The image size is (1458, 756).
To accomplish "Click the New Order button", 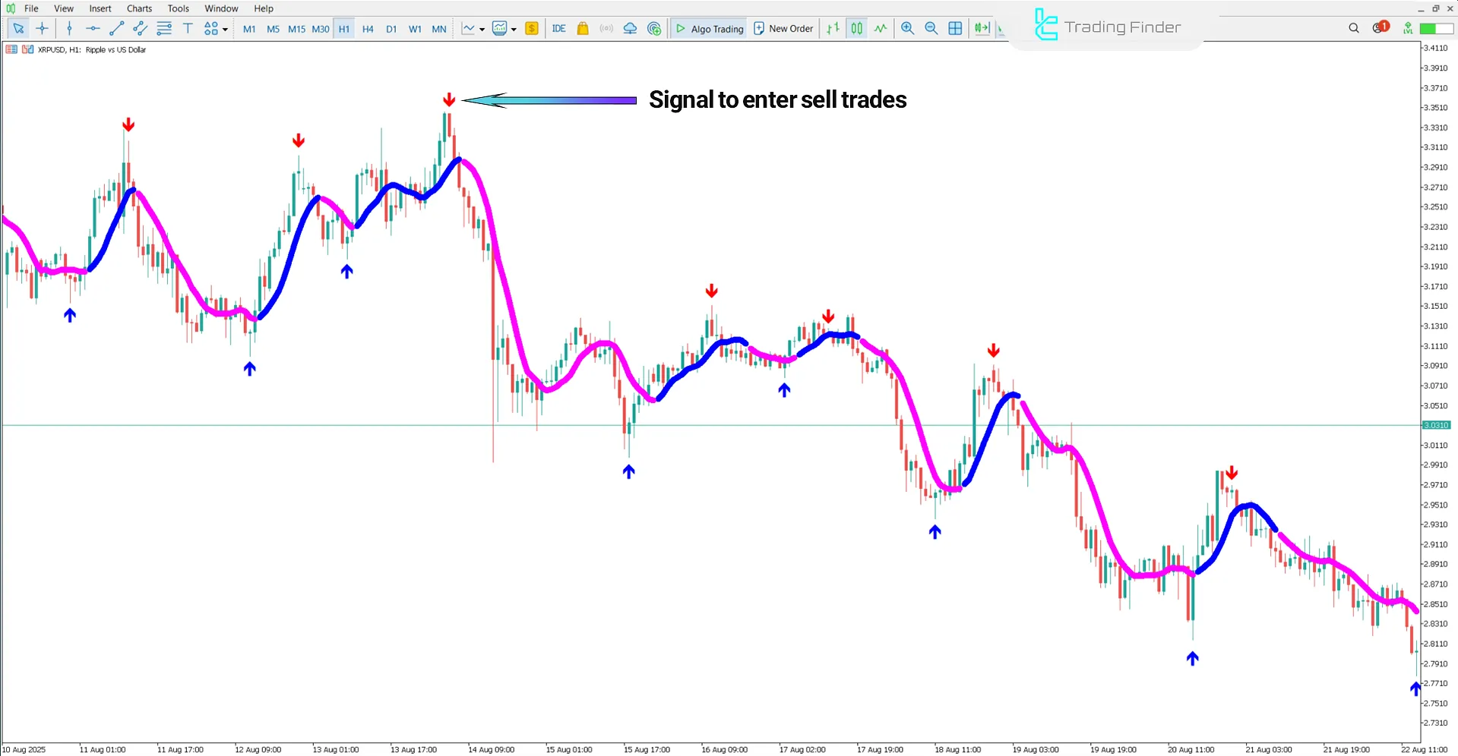I will click(x=783, y=28).
